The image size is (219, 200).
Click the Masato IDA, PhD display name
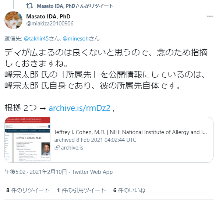click(48, 17)
